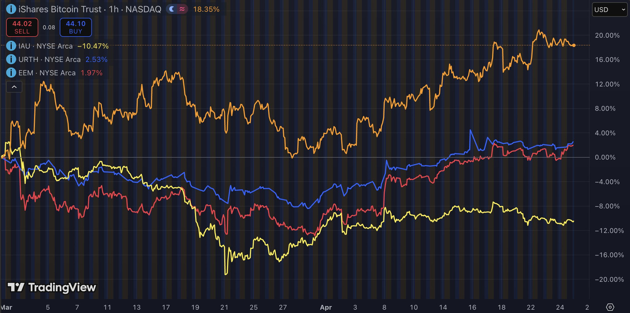Collapse the comparison legend with chevron
This screenshot has width=630, height=313.
(x=14, y=87)
